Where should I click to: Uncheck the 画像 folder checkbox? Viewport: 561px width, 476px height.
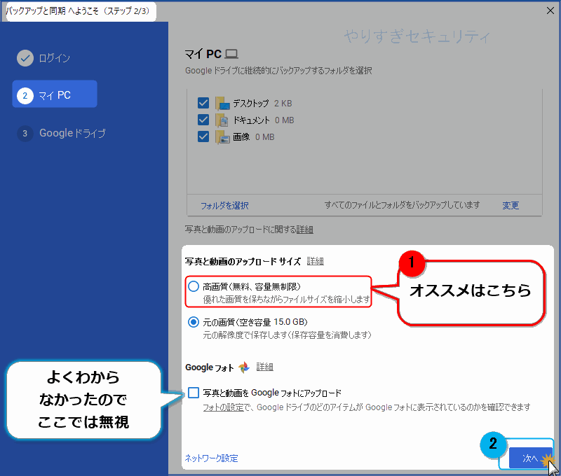[203, 136]
